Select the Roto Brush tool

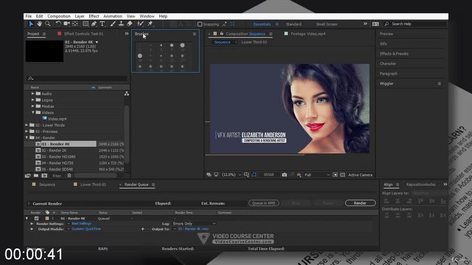140,24
